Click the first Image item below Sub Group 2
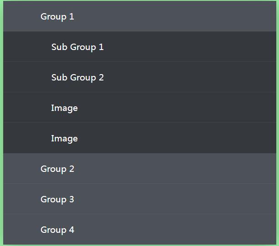Image resolution: width=279 pixels, height=246 pixels. coord(64,108)
